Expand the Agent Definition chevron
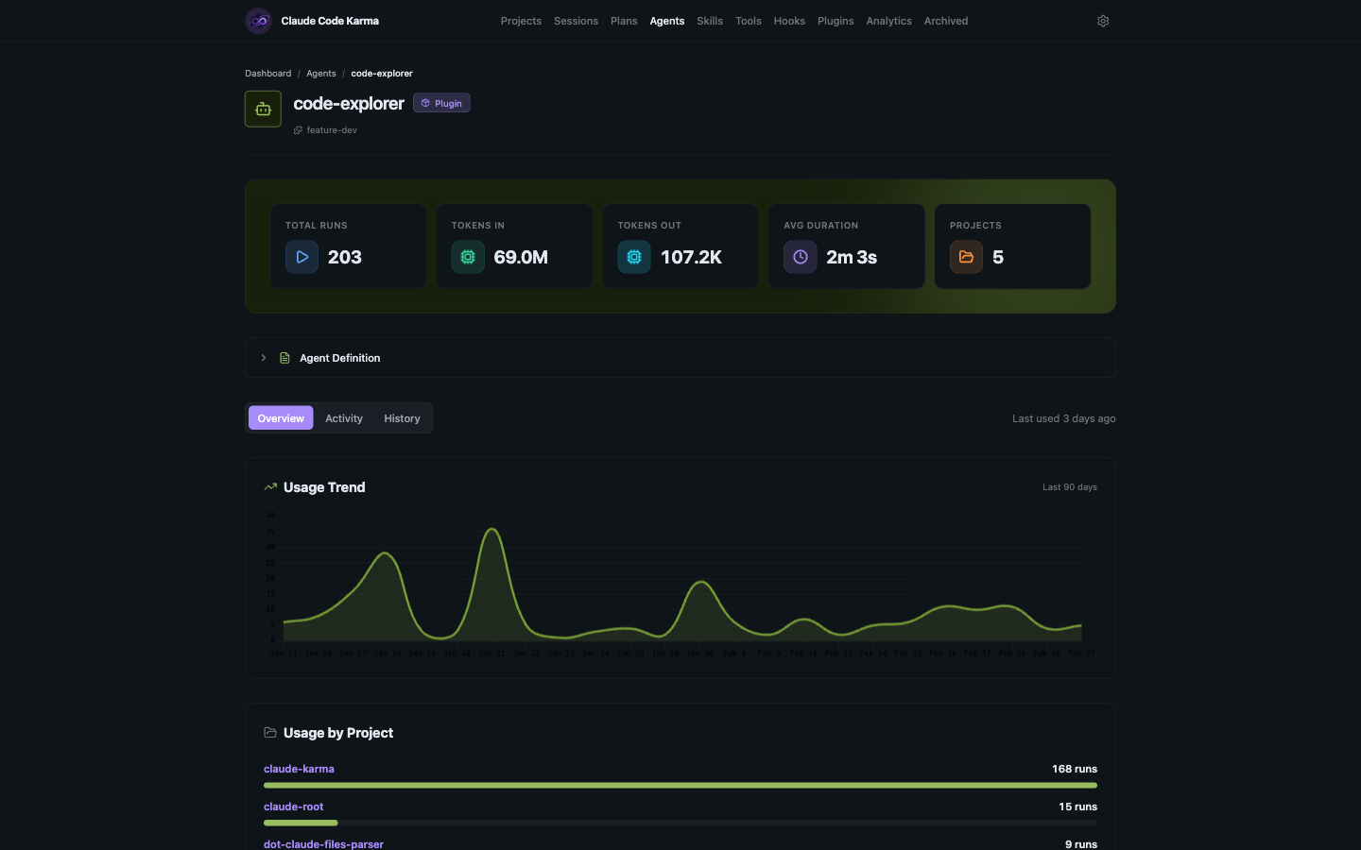This screenshot has width=1361, height=850. [264, 358]
